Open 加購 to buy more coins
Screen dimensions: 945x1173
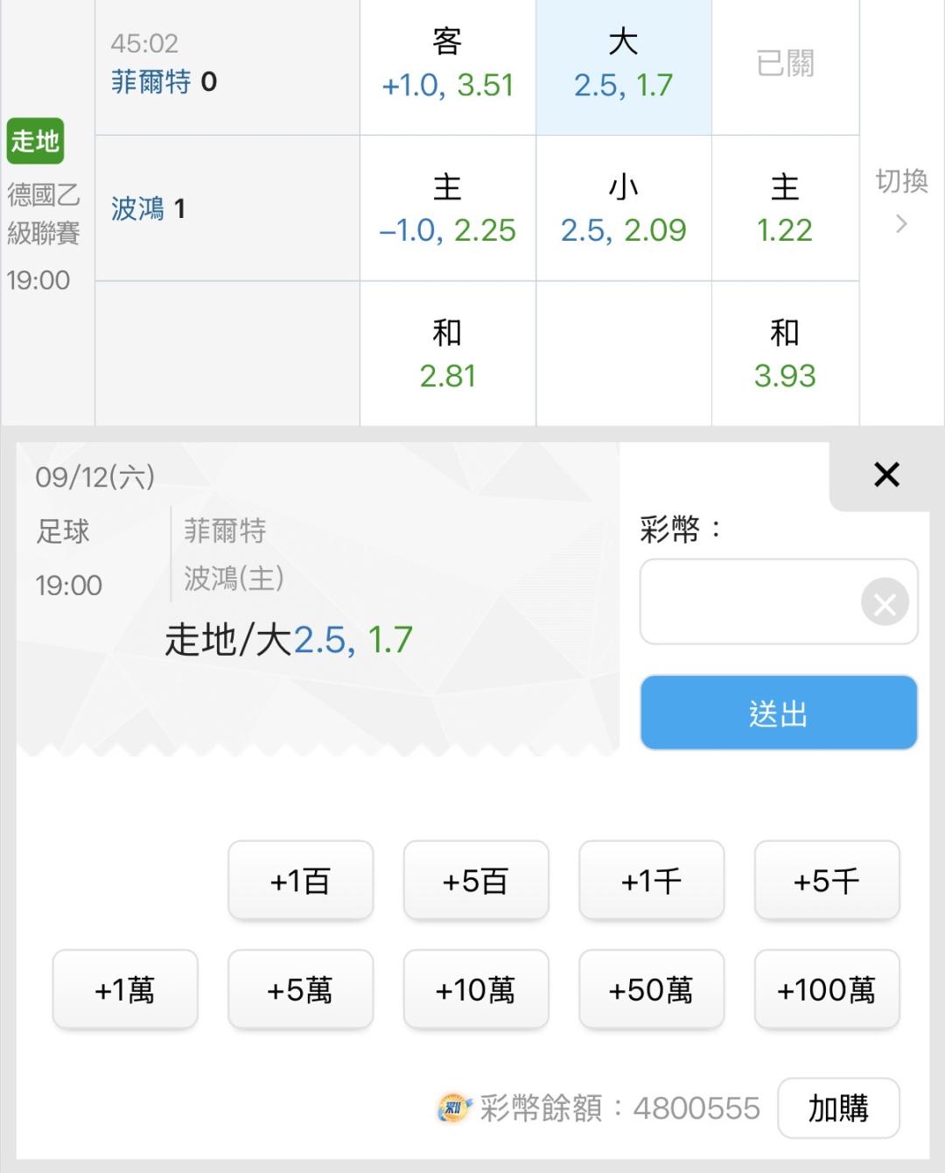(838, 1108)
